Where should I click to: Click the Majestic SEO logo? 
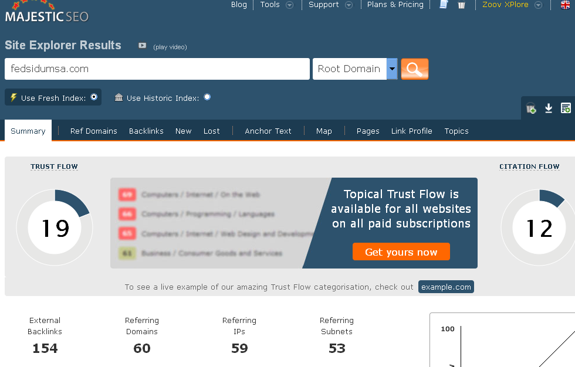[46, 12]
